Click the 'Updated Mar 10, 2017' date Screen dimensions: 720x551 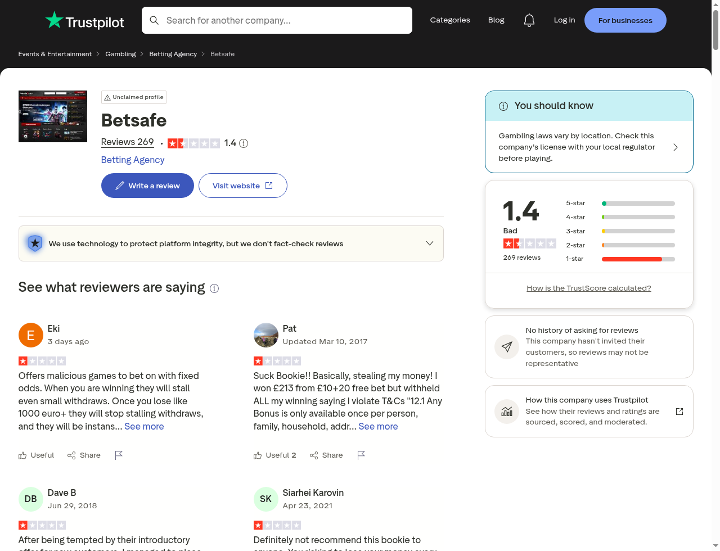coord(325,341)
